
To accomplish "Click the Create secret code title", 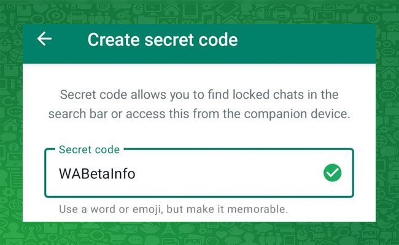I will click(163, 40).
